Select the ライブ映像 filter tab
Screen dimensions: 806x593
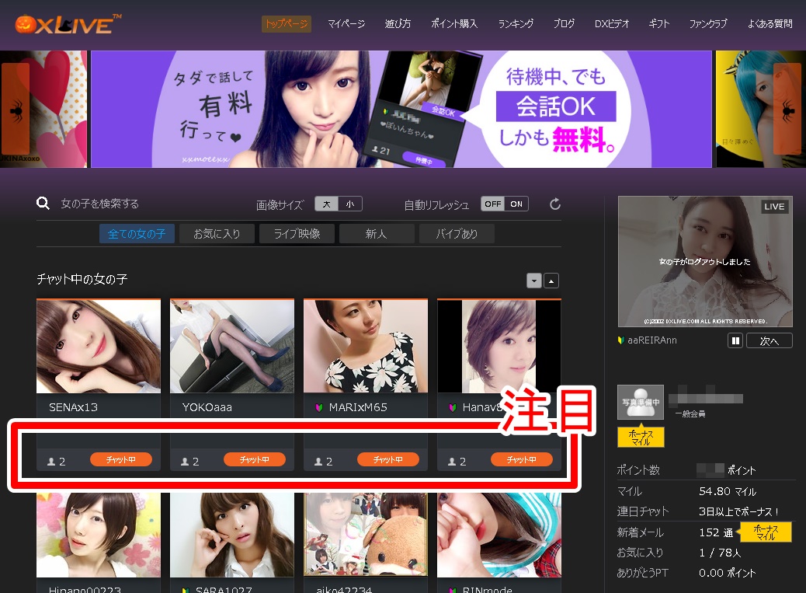pos(296,234)
